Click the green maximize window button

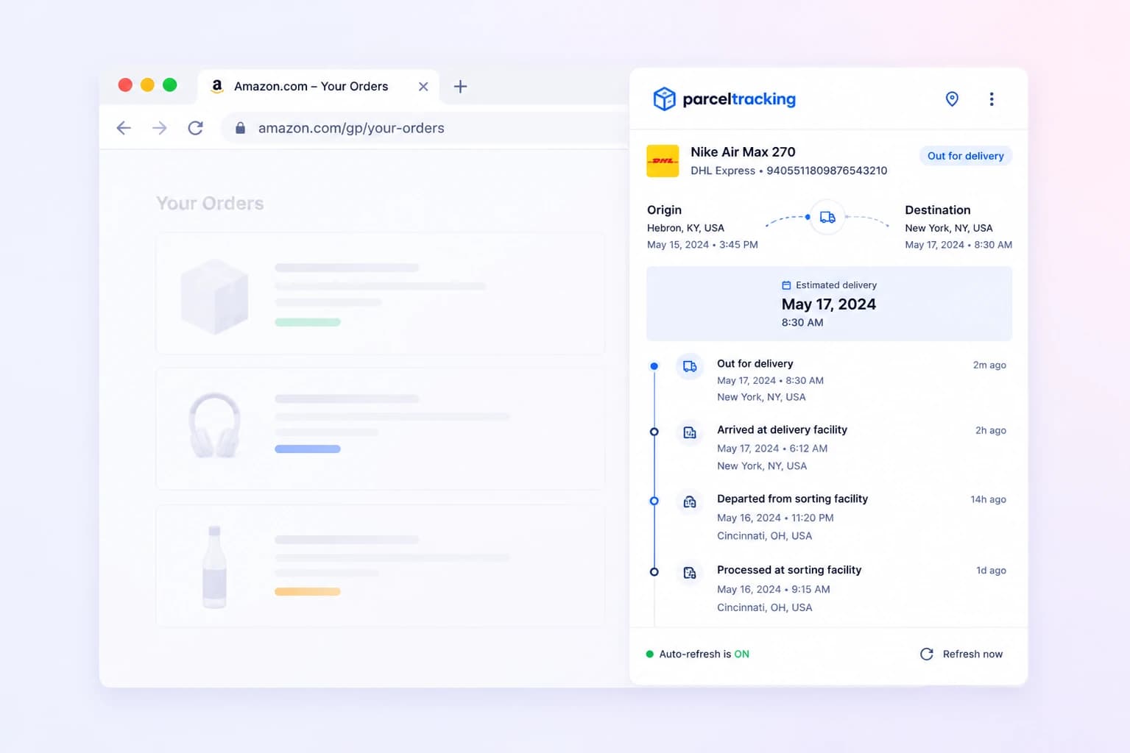(x=169, y=85)
